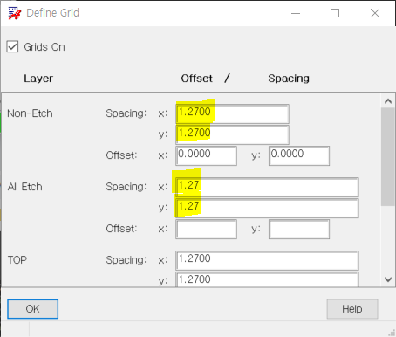Edit TOP spacing x field
The image size is (396, 337).
[267, 260]
